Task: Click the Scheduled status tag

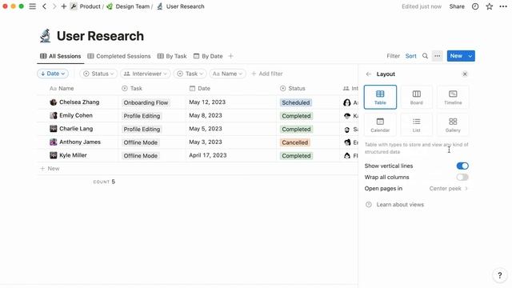Action: coord(295,102)
